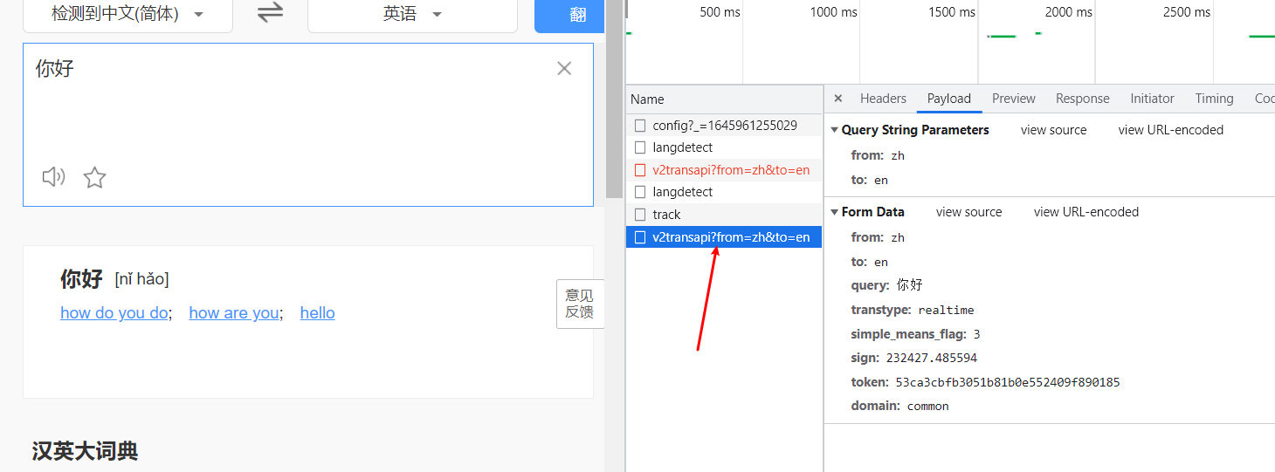
Task: Clear the 你好 input text with X
Action: 564,68
